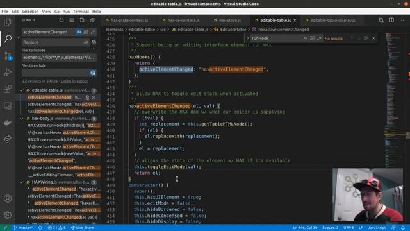
Task: Toggle Preserve Case in Replace field
Action: [x=86, y=42]
